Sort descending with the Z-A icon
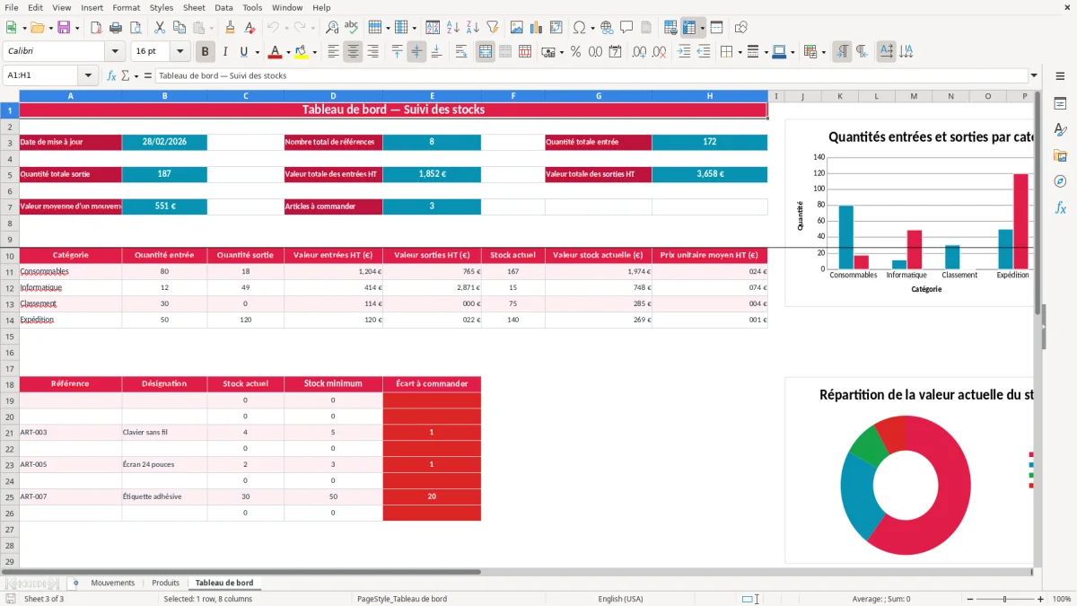Viewport: 1077px width, 606px height. [473, 28]
